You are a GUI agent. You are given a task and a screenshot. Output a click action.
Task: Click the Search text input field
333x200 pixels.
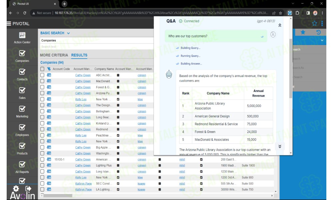pyautogui.click(x=97, y=47)
